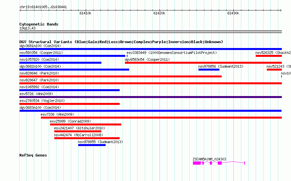Select the red bar of esv2760534
The width and height of the screenshot is (291, 181).
(x=69, y=104)
